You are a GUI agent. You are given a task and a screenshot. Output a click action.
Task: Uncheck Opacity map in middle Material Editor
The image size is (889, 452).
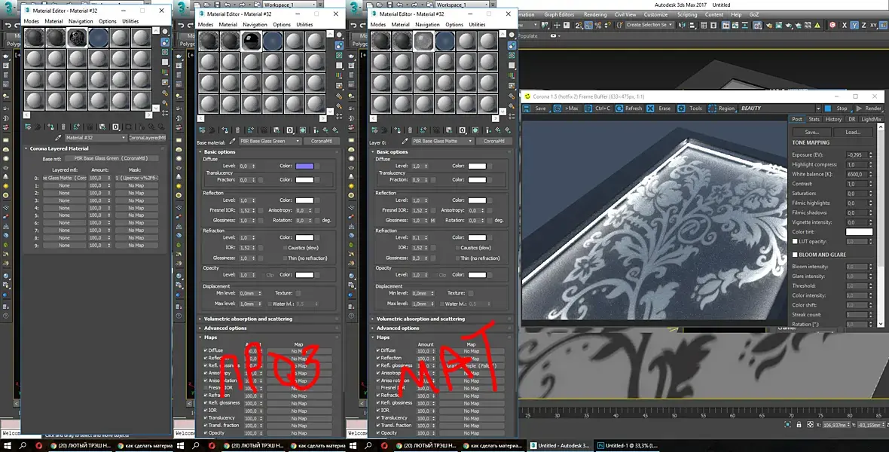[x=206, y=432]
